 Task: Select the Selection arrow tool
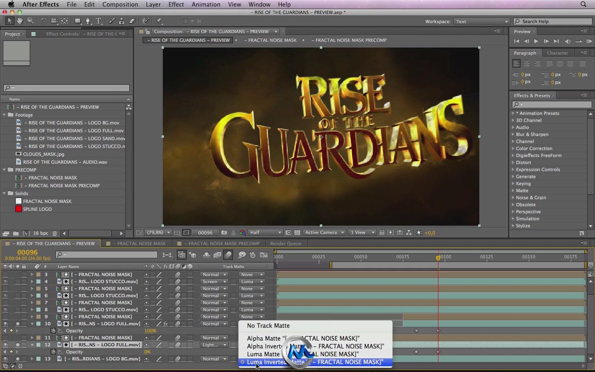[10, 21]
